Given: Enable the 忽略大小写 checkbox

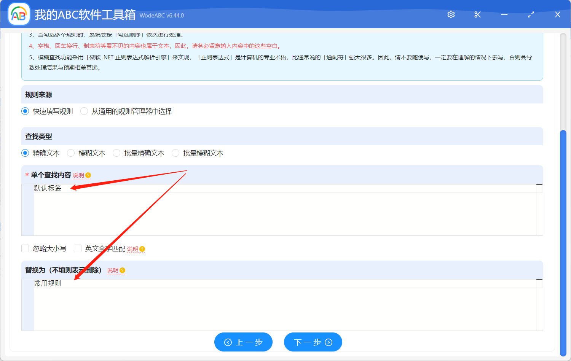Looking at the screenshot, I should click(x=25, y=248).
